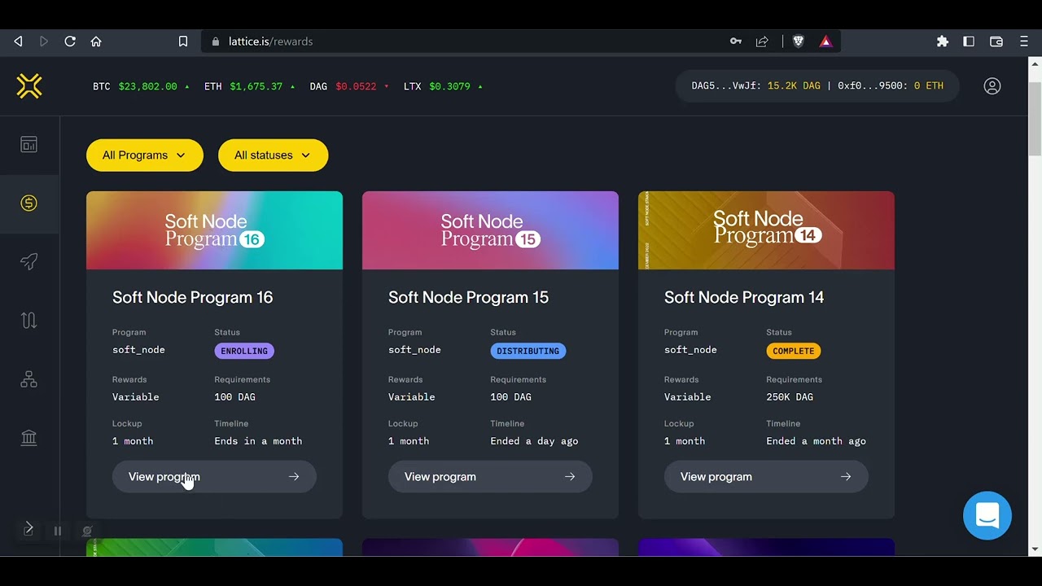Click 'Ended a day ago' timeline text
Screen dimensions: 1042x586
(534, 441)
